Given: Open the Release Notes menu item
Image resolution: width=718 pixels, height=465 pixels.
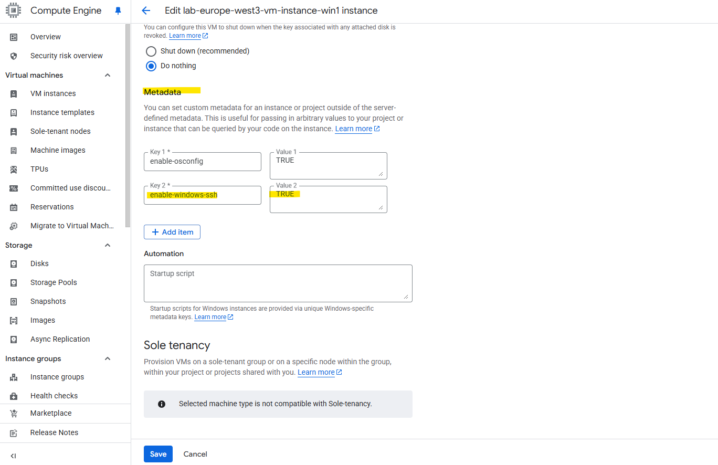Looking at the screenshot, I should (x=54, y=432).
